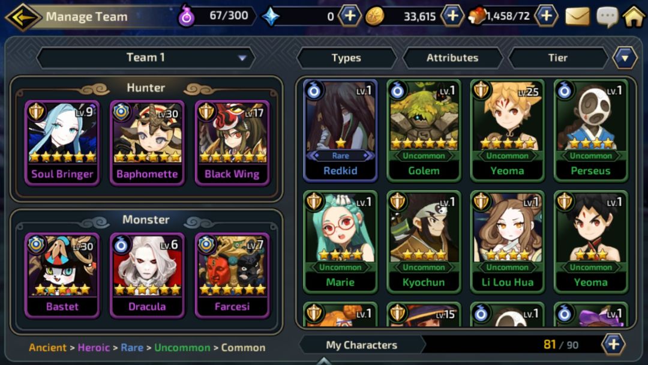Expand the sort options arrow button
This screenshot has height=365, width=648.
(x=625, y=58)
